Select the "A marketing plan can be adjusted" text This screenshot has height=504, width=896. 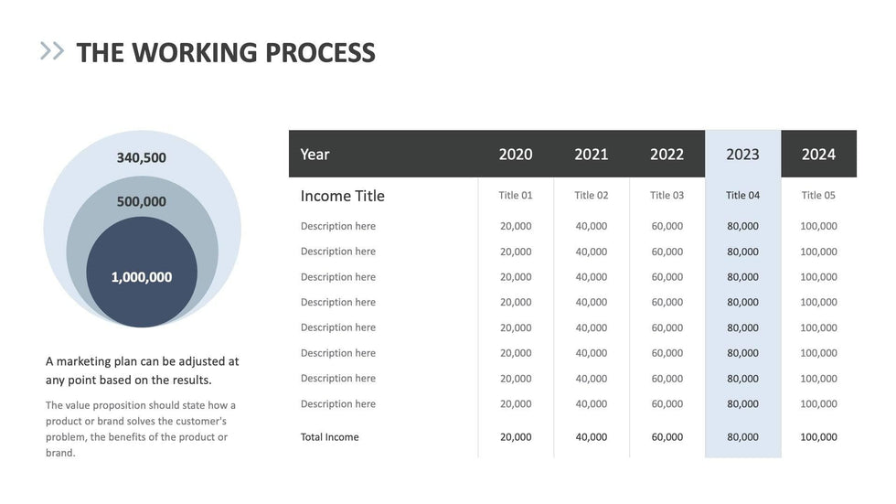pos(143,370)
